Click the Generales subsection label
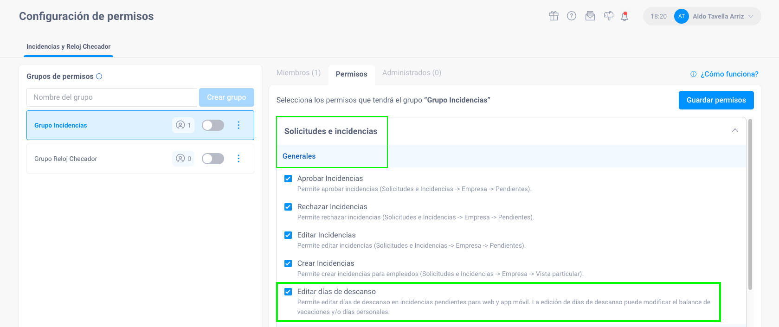 (x=299, y=156)
